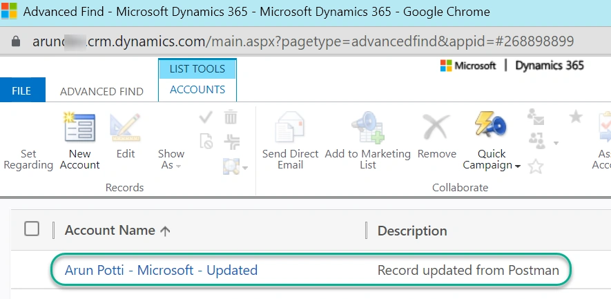Click the Quick Campaign lightning icon

491,125
